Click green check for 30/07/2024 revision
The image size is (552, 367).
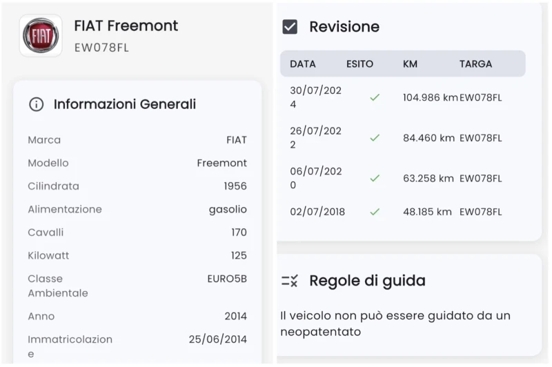375,97
